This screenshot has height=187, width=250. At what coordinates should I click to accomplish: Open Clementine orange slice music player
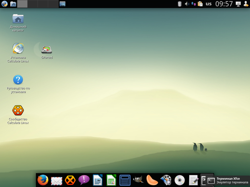click(152, 180)
